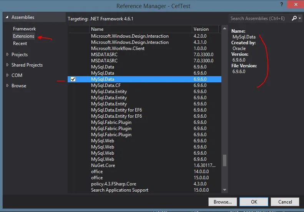Viewport: 304px width, 212px height.
Task: Click the scrollbar down arrow
Action: point(224,190)
